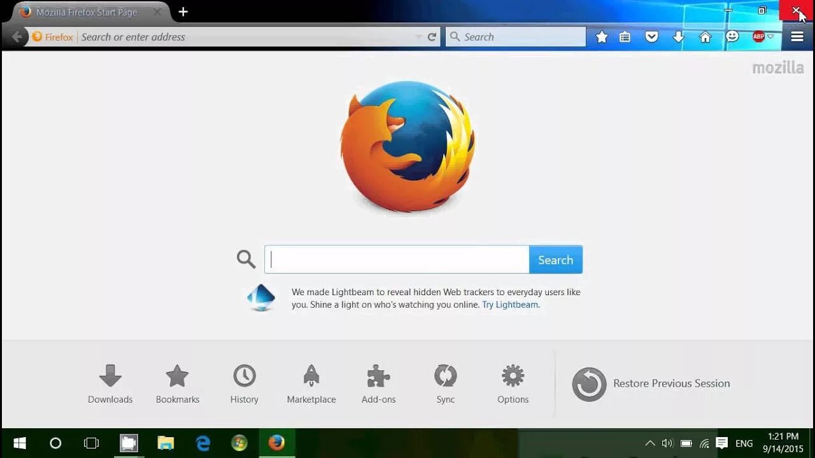Show hidden system tray icons

tap(650, 443)
